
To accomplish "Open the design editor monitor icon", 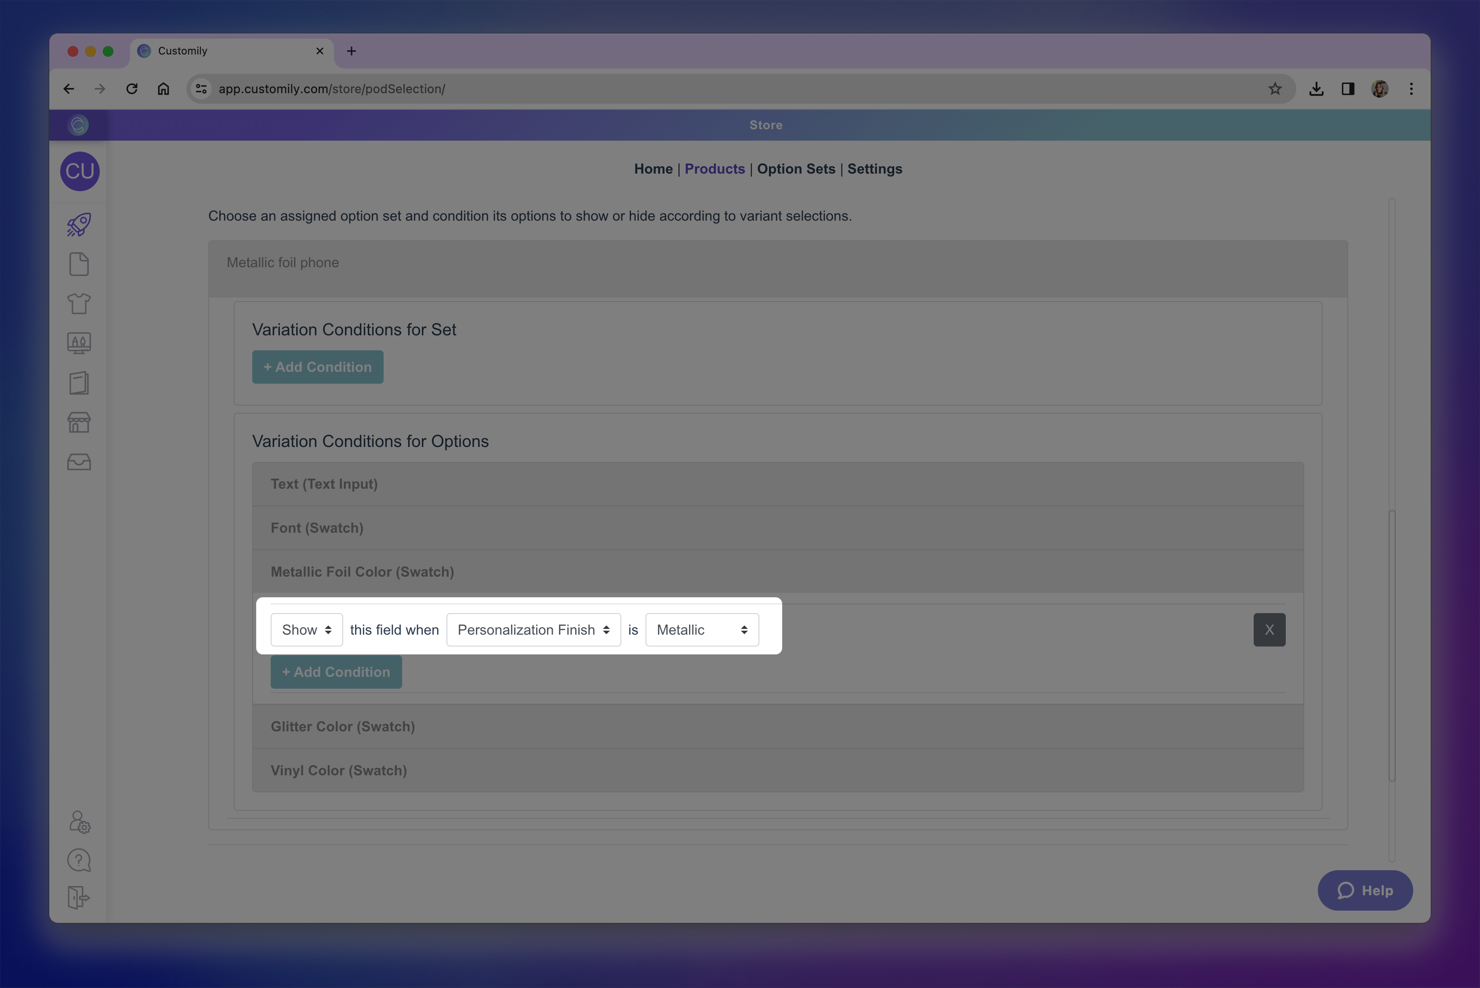I will (x=78, y=343).
